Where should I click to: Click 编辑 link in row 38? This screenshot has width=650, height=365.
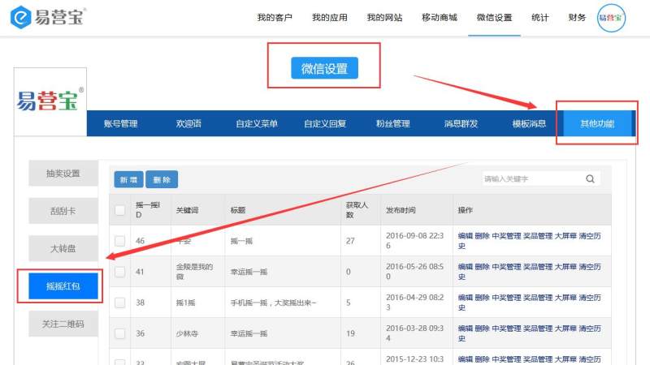[465, 298]
